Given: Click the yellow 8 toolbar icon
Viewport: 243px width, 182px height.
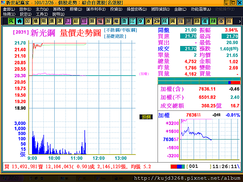Looking at the screenshot, I should click(x=149, y=21).
